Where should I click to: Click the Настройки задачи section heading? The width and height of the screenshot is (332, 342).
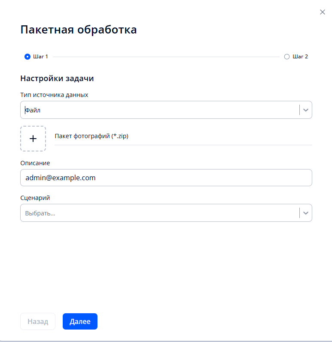(x=57, y=79)
